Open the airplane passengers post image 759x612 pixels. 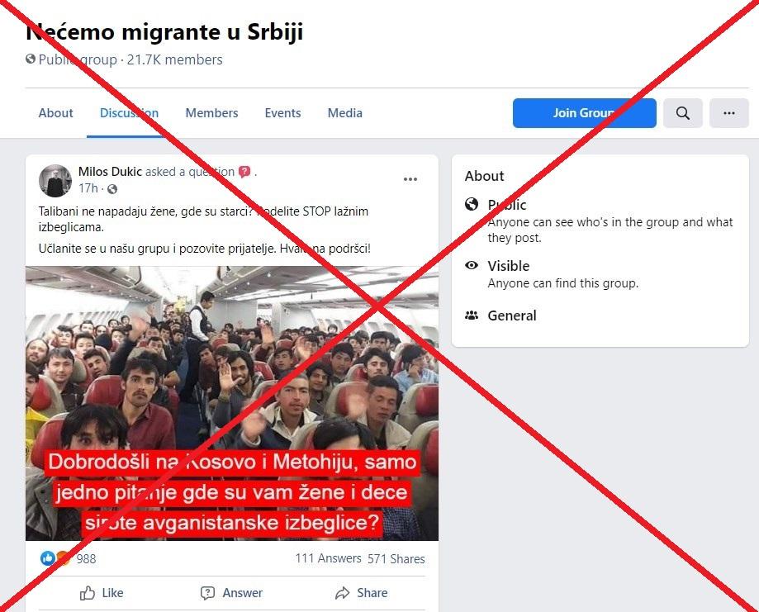[232, 403]
